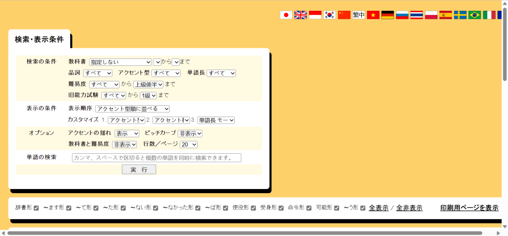This screenshot has height=236, width=508.
Task: Open the カスタマイズ third 単語長 dropdown
Action: [216, 120]
